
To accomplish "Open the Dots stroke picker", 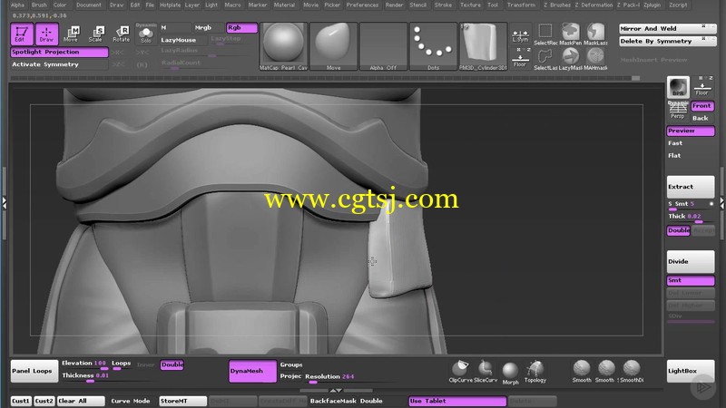I will pyautogui.click(x=434, y=46).
